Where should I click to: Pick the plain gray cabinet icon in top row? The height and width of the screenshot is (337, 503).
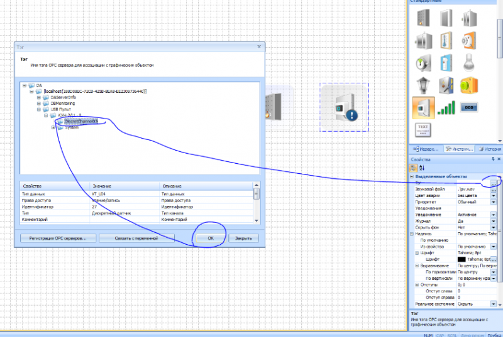(446, 18)
